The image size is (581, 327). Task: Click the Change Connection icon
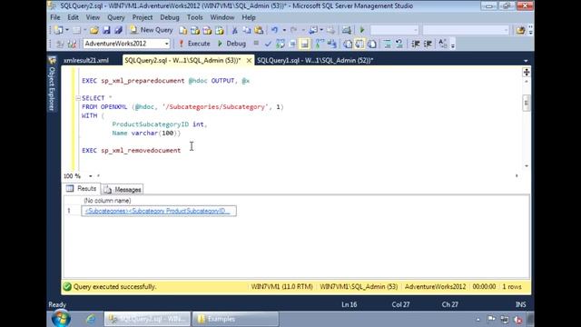(x=72, y=44)
